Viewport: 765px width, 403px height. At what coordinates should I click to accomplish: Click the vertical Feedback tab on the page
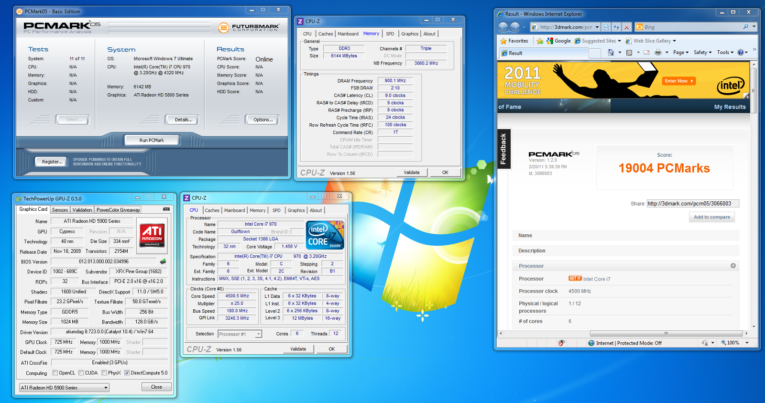(x=503, y=149)
